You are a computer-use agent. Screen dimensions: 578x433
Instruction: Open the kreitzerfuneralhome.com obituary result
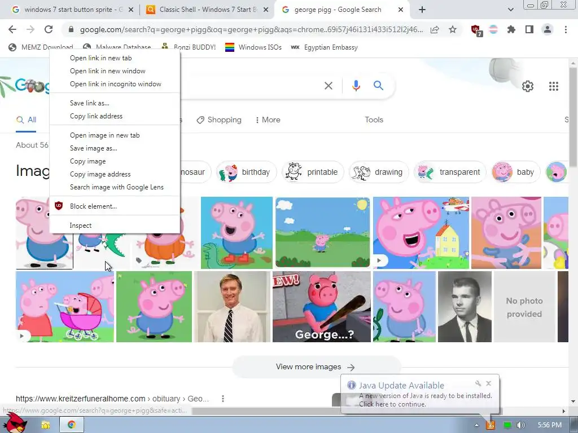click(112, 399)
